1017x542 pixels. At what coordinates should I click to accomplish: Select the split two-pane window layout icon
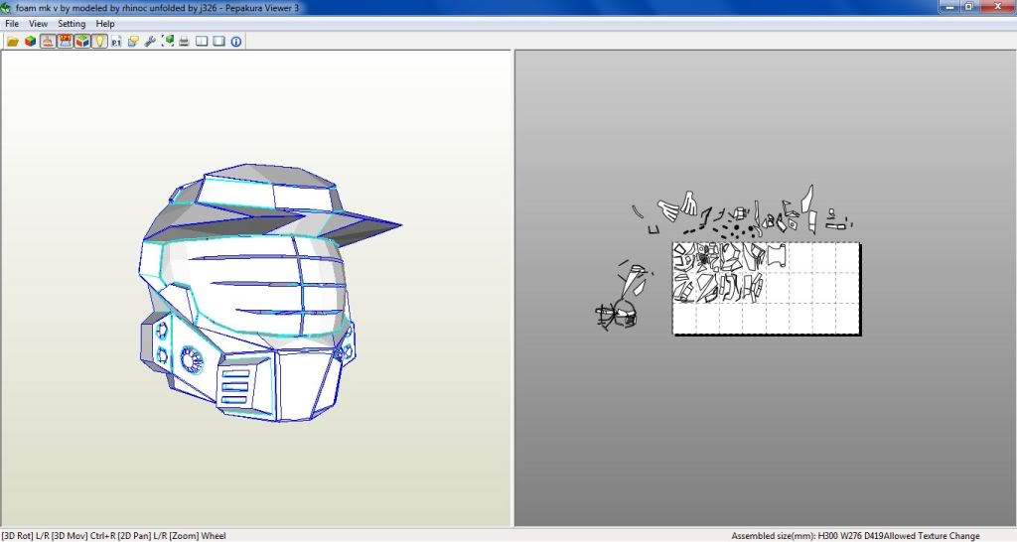tap(202, 42)
